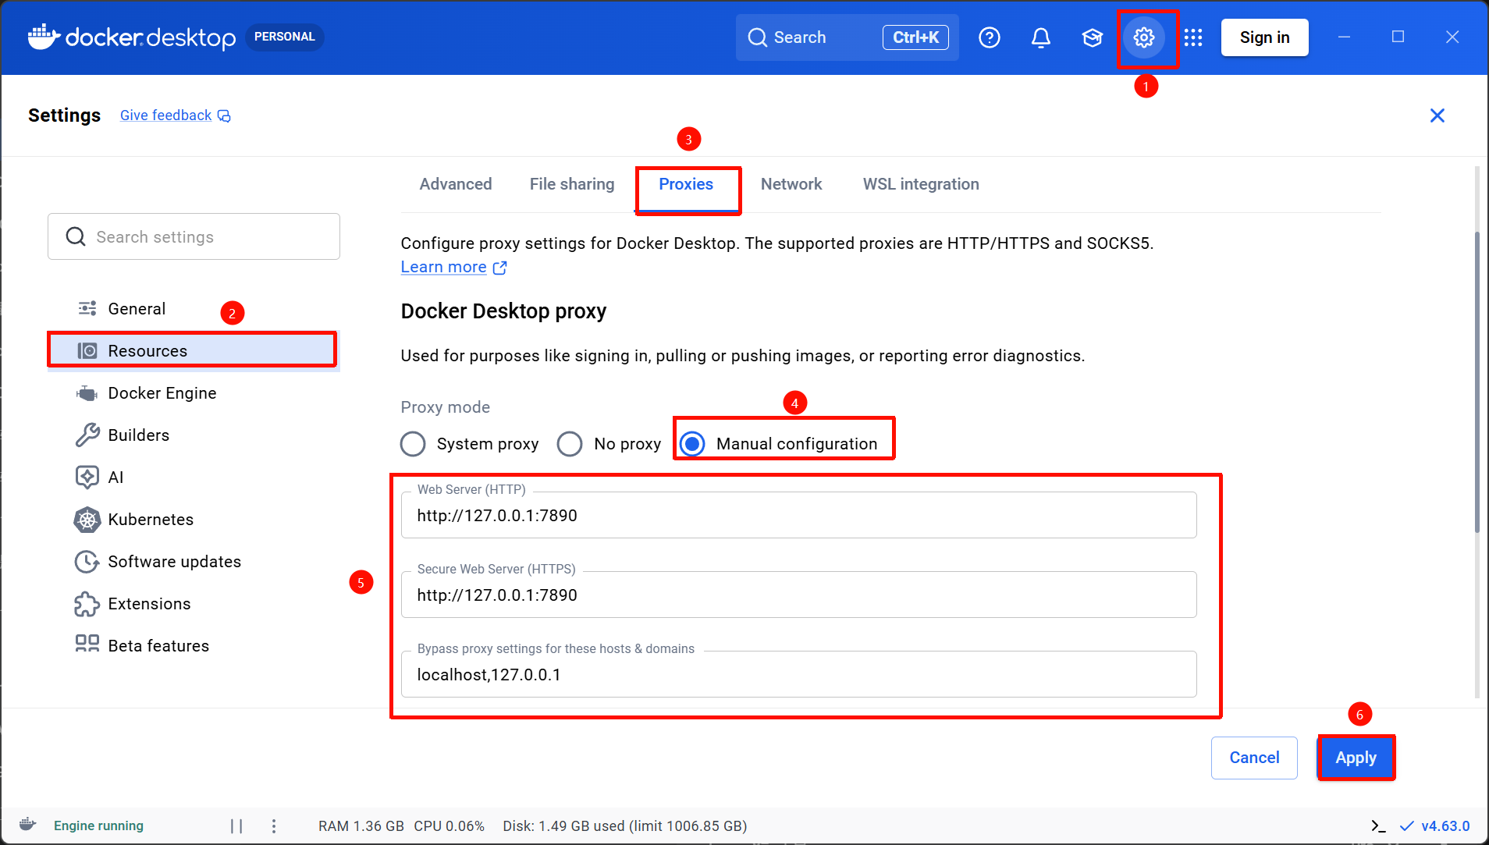Click the Search settings field
This screenshot has height=845, width=1489.
pyautogui.click(x=194, y=236)
